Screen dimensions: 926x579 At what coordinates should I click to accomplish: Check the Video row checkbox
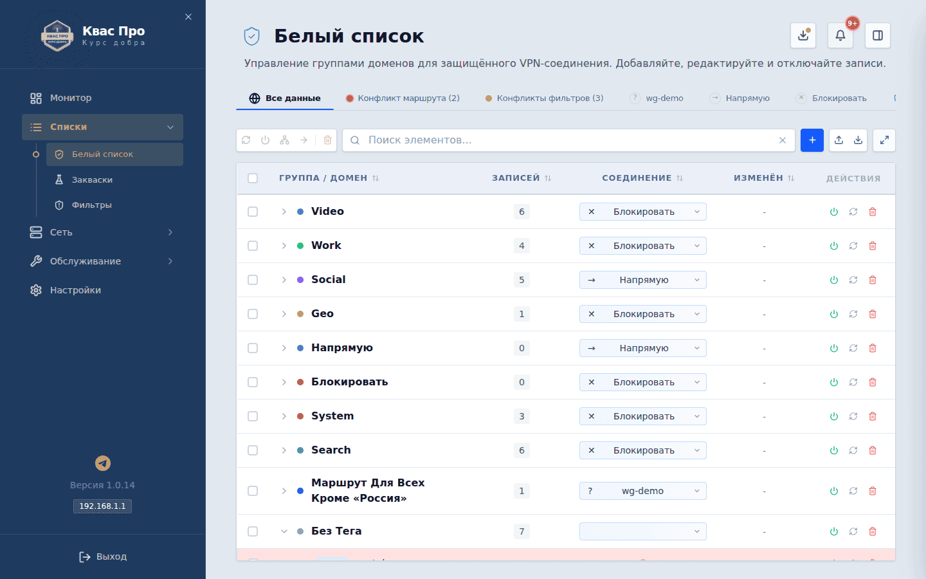click(x=253, y=212)
